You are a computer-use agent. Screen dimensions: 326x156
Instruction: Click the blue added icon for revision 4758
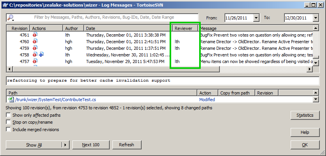[x=41, y=55]
